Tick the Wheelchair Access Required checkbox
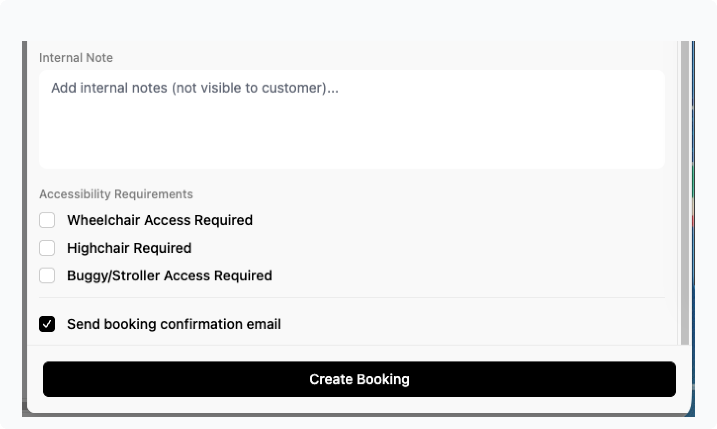This screenshot has height=429, width=717. pos(47,220)
